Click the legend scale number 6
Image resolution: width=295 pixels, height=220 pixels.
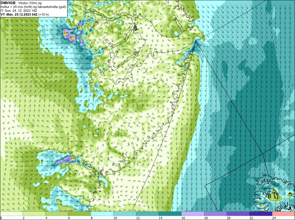coord(69,218)
